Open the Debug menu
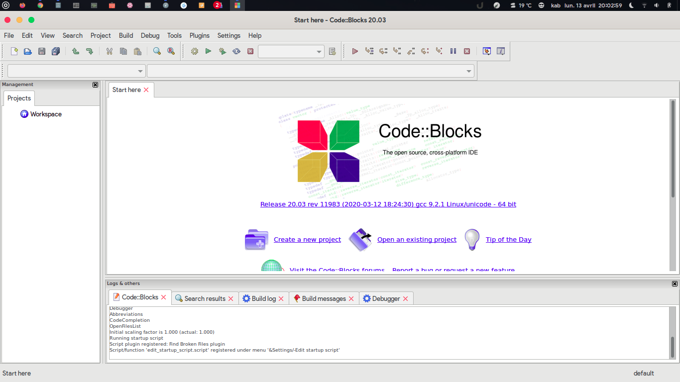The height and width of the screenshot is (382, 680). click(x=150, y=35)
